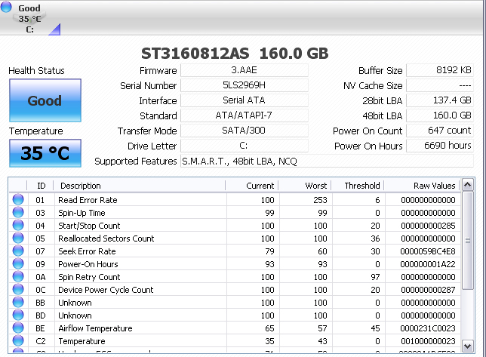The height and width of the screenshot is (357, 486).
Task: Click status icon for Spin Retry Count row
Action: pos(18,276)
